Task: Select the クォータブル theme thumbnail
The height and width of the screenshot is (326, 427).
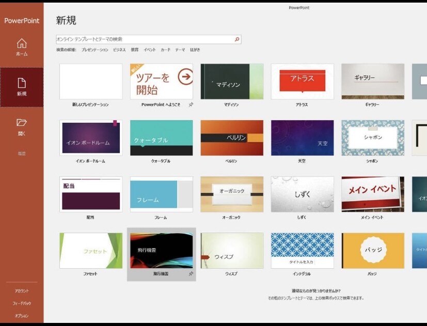Action: pyautogui.click(x=162, y=138)
